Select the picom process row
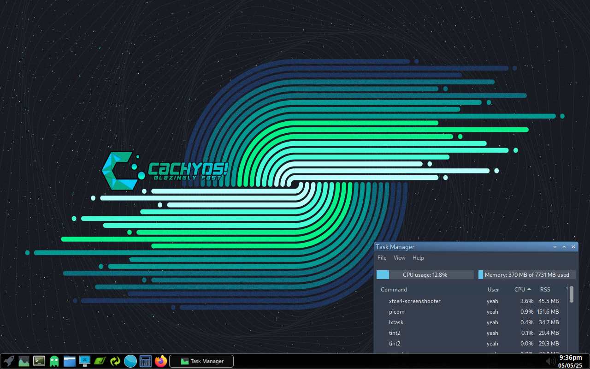 tap(472, 312)
